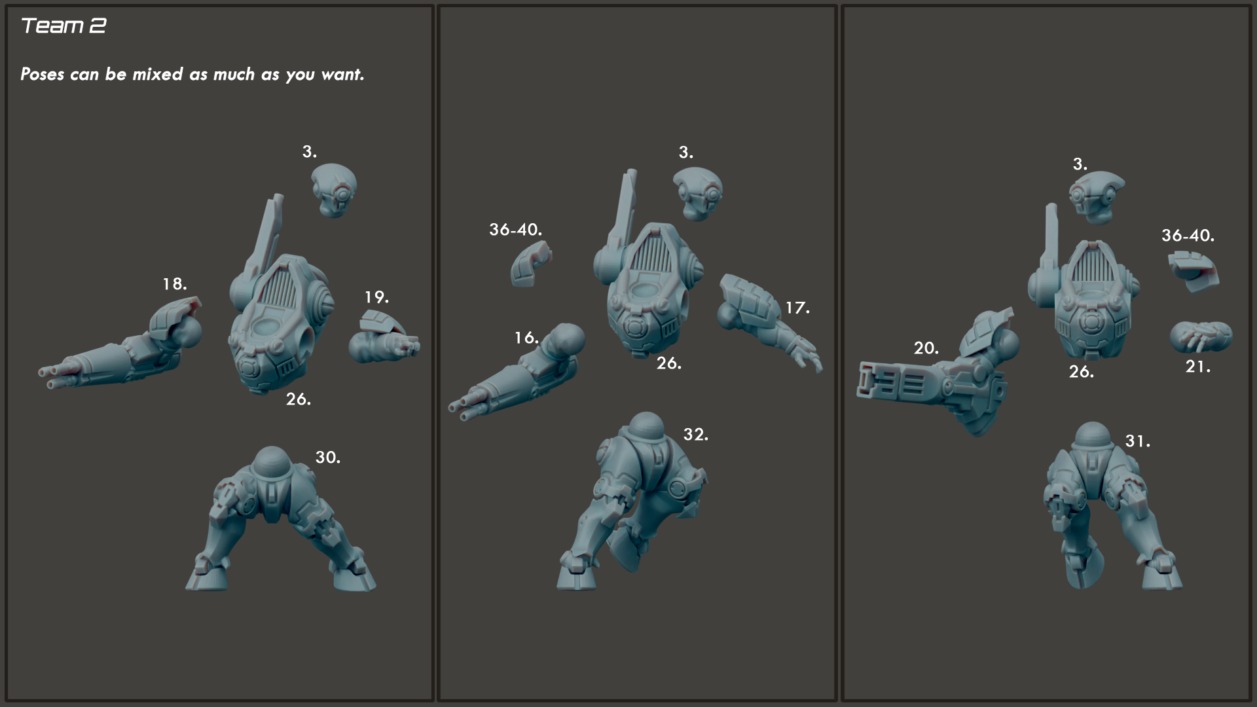
Task: Select the head labeled 3 in right panel
Action: click(x=1097, y=198)
